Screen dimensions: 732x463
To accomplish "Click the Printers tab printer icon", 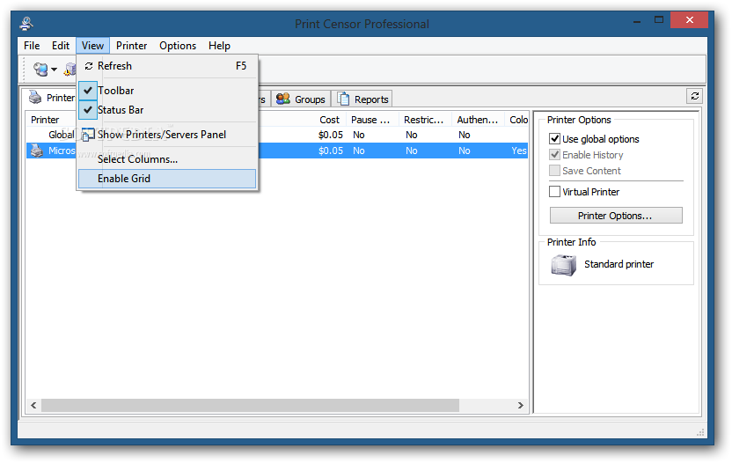I will 35,97.
